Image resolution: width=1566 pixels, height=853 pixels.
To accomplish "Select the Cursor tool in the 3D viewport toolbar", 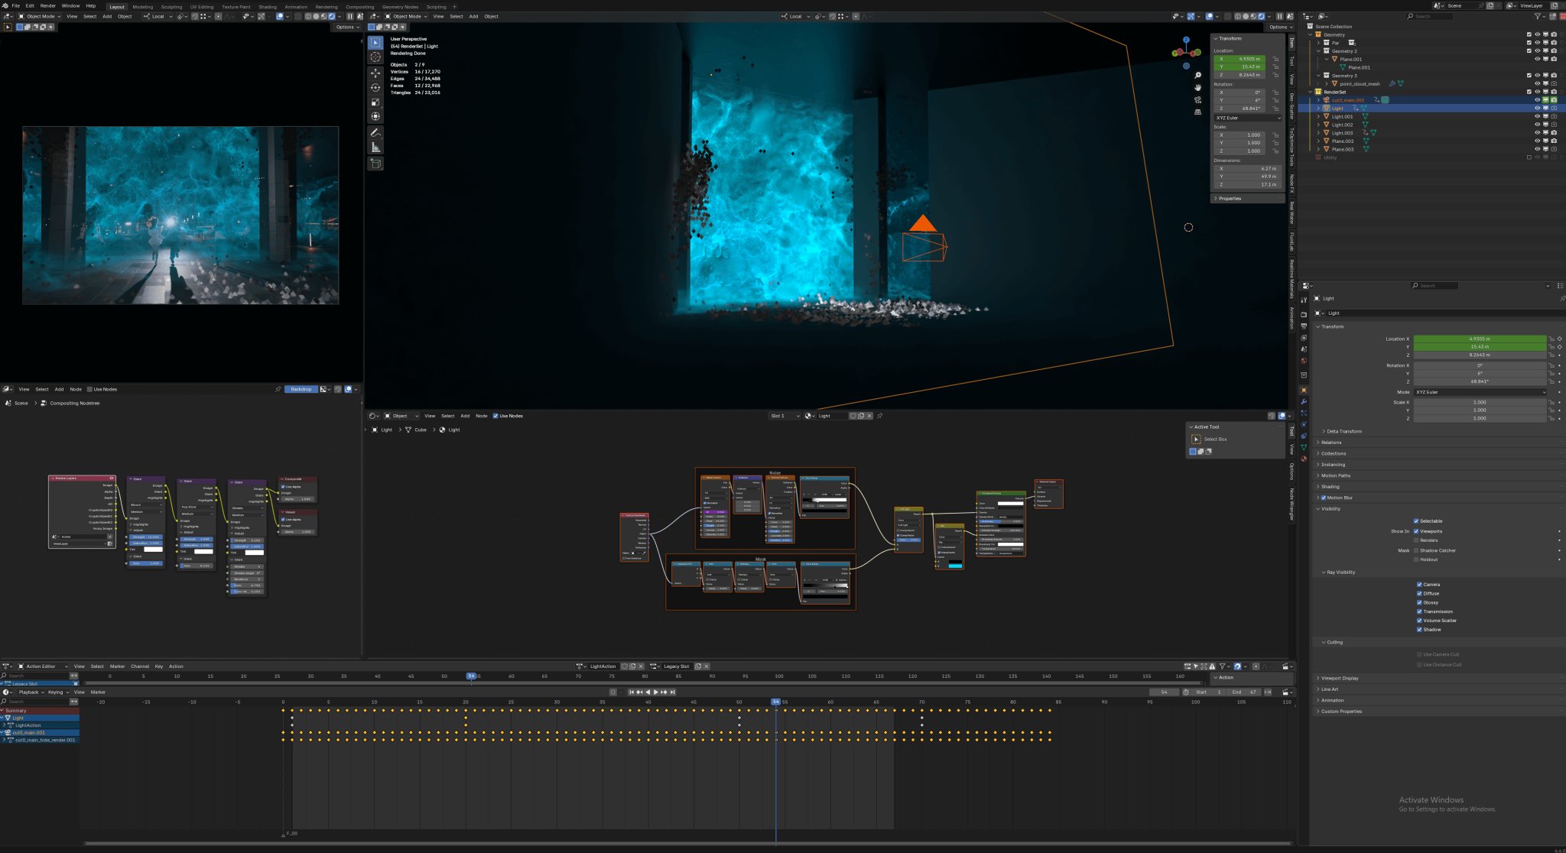I will tap(375, 57).
